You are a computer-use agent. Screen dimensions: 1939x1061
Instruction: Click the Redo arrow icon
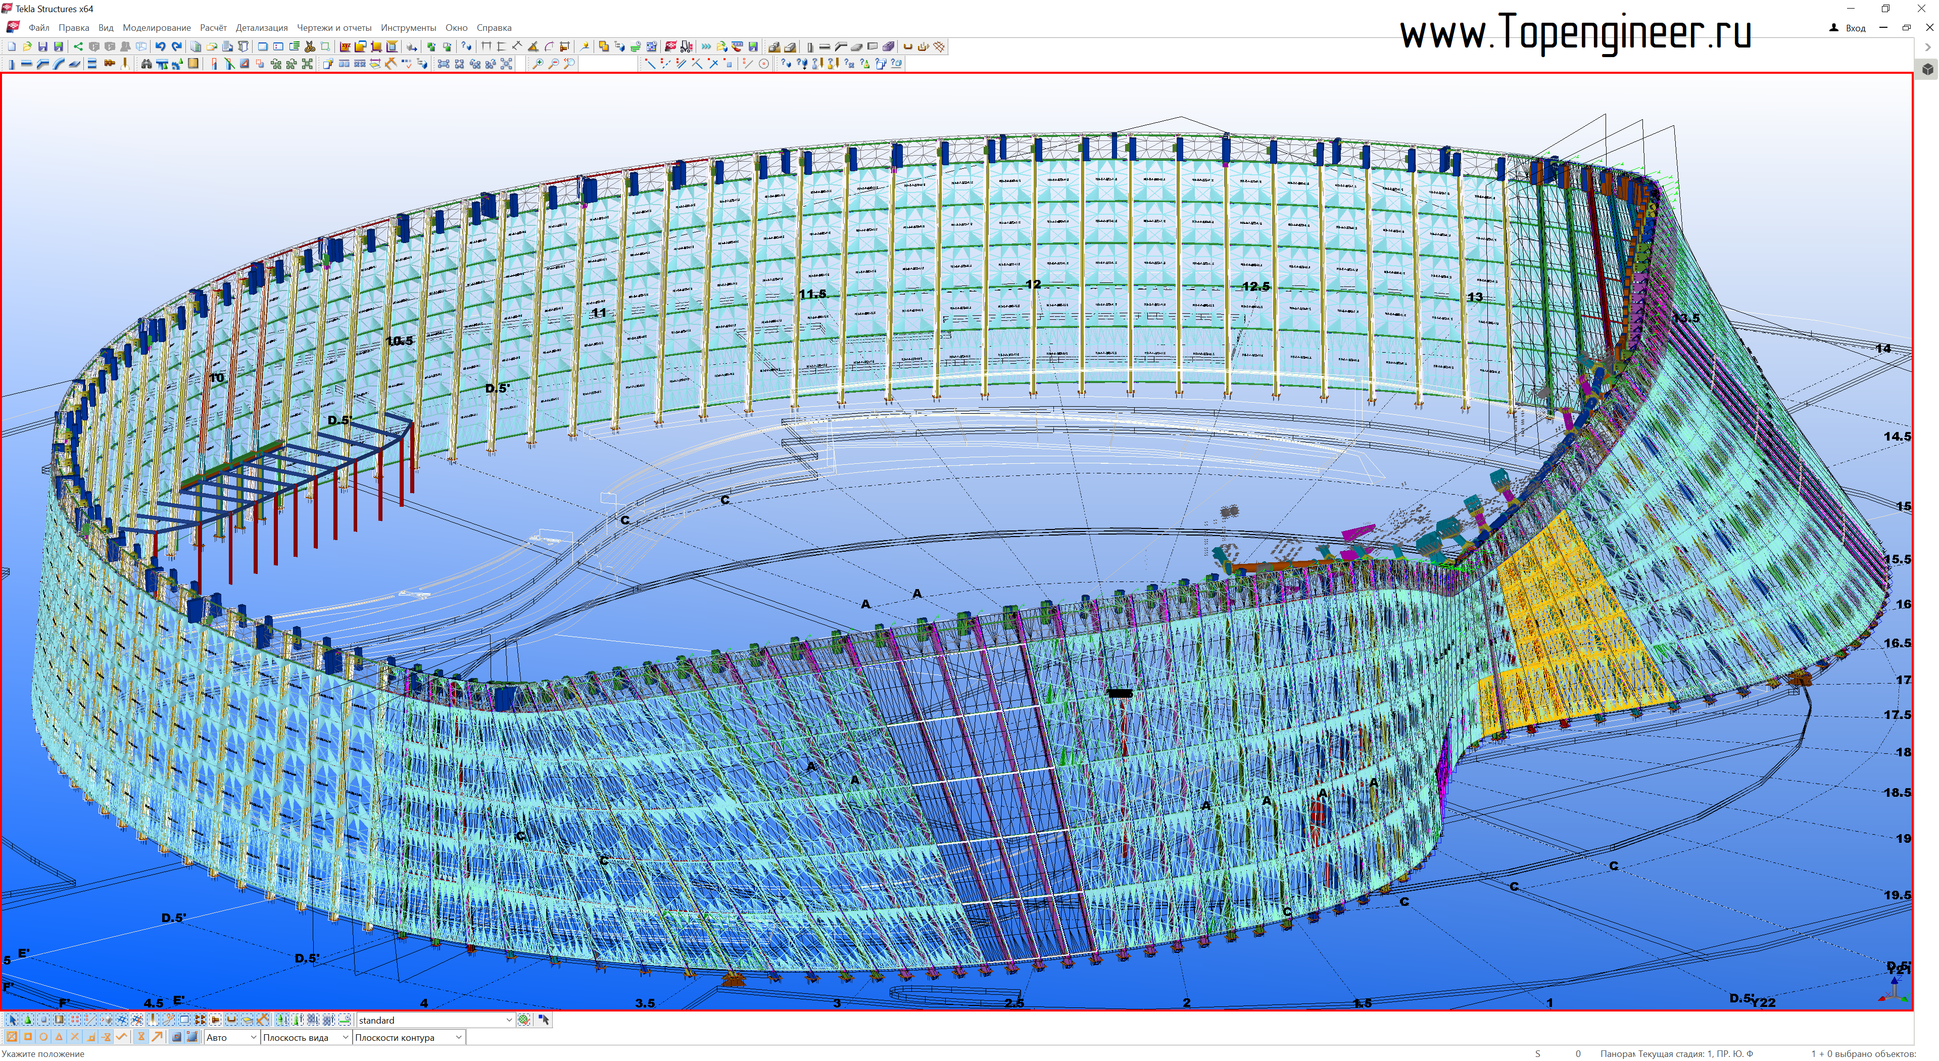click(x=176, y=46)
